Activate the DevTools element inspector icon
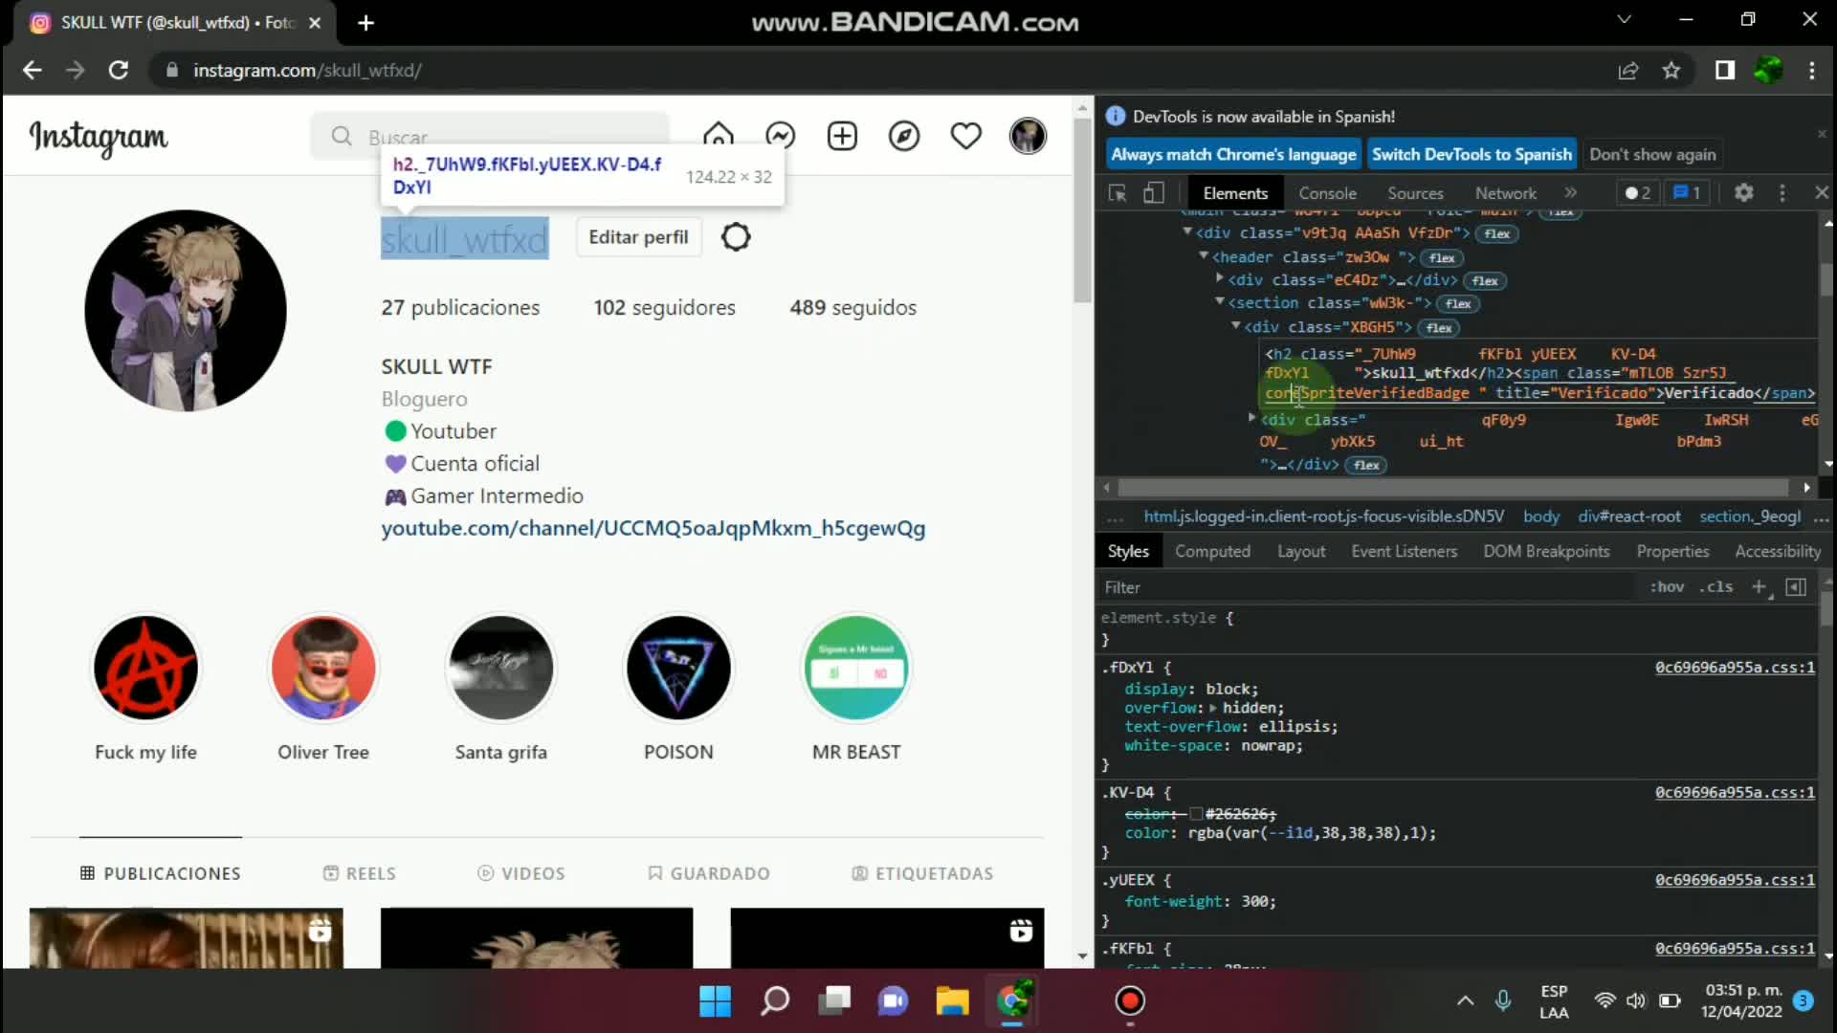The image size is (1837, 1033). [x=1117, y=193]
